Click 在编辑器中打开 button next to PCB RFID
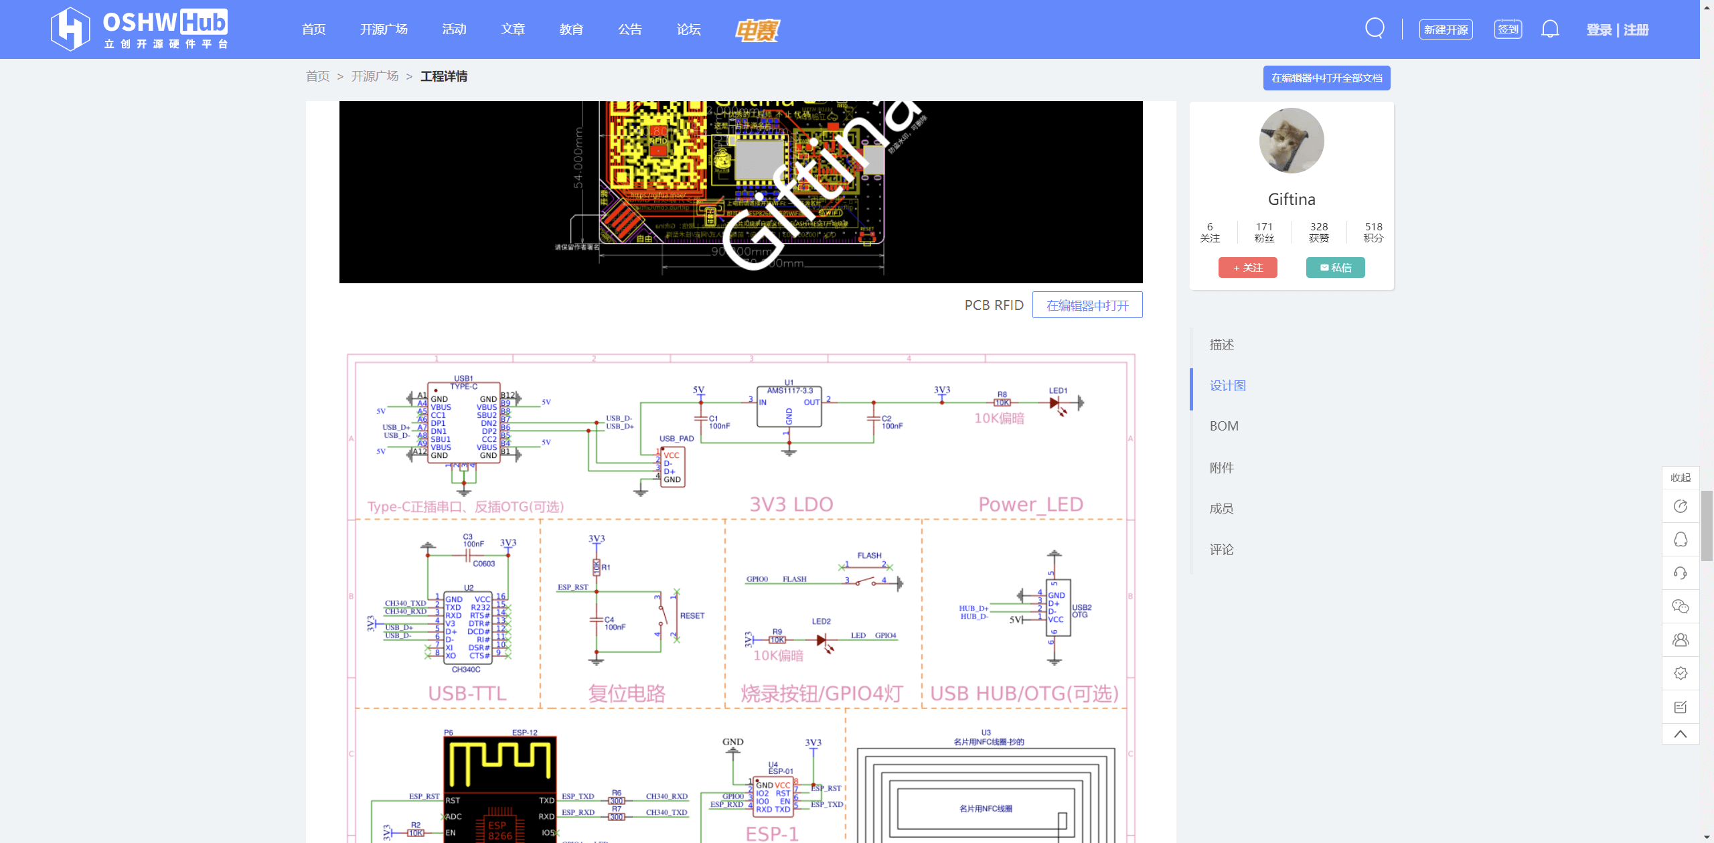The height and width of the screenshot is (843, 1714). coord(1087,305)
